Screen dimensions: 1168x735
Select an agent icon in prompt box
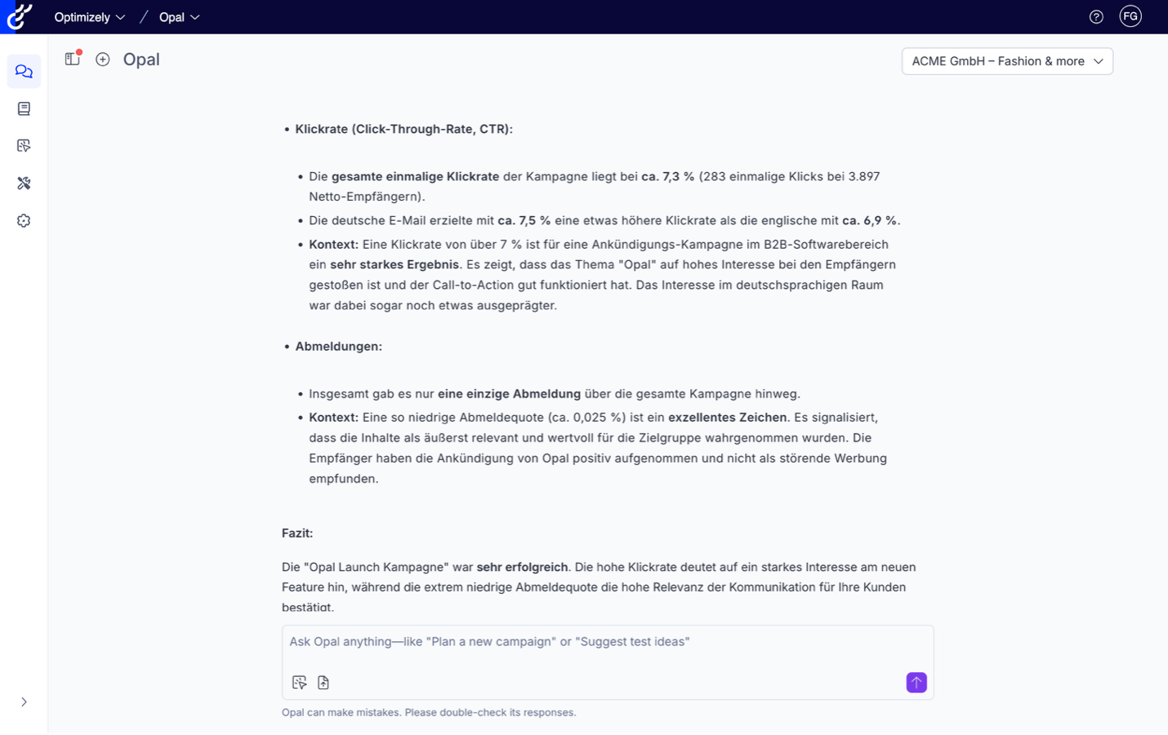[x=300, y=683]
